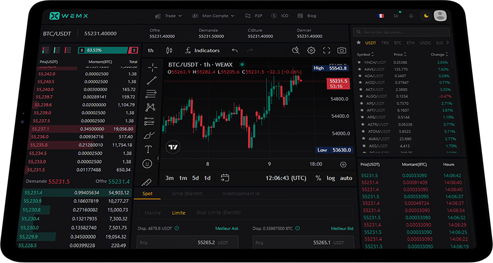Open the Blog link
This screenshot has width=493, height=263.
point(307,16)
